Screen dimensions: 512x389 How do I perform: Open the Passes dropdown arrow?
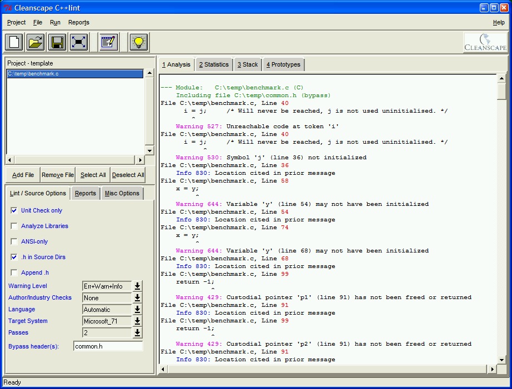(x=138, y=332)
